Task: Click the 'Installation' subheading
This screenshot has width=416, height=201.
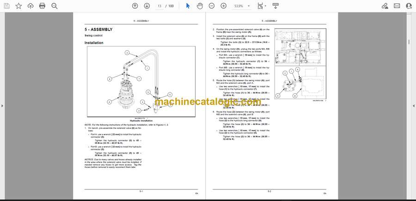Action: tap(94, 43)
